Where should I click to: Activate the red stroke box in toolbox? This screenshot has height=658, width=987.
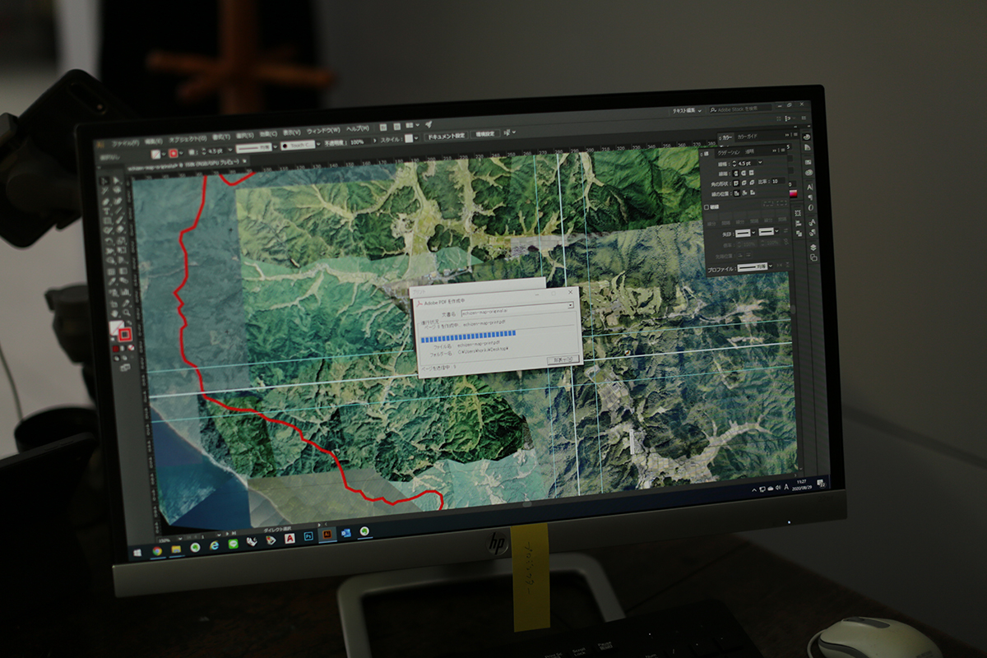[x=124, y=335]
